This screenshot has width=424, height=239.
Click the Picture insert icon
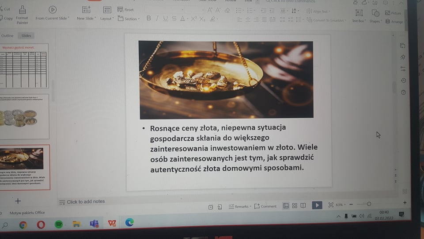tap(393, 13)
